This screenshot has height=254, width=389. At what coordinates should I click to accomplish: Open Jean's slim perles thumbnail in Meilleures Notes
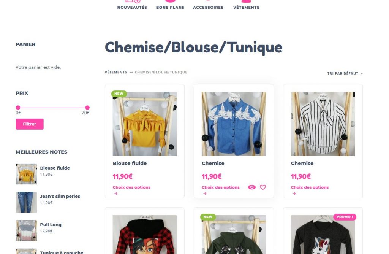26,202
